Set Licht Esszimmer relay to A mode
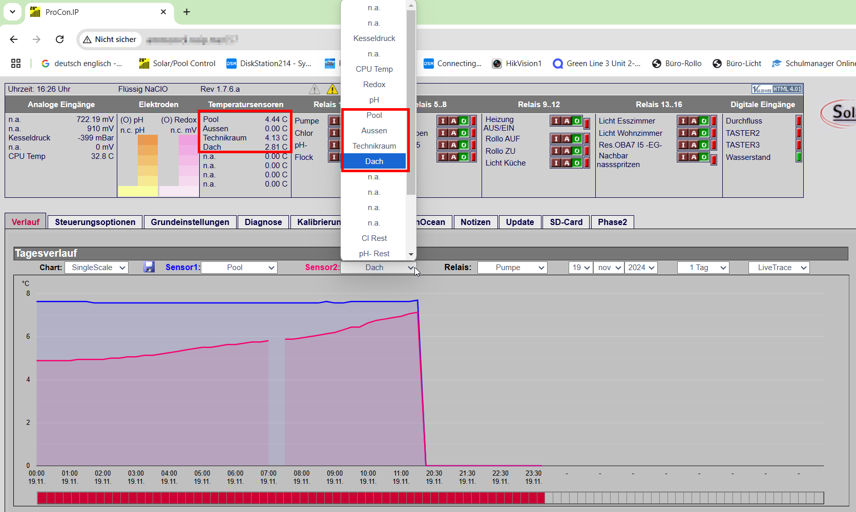Image resolution: width=856 pixels, height=512 pixels. point(694,121)
